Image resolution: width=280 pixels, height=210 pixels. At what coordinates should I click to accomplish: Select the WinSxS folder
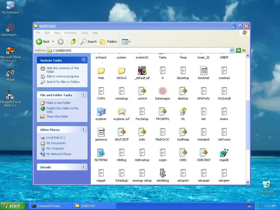pyautogui.click(x=121, y=71)
